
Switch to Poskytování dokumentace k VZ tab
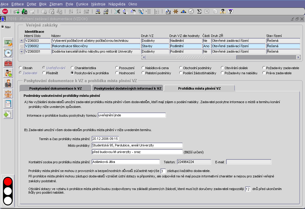coord(55,88)
